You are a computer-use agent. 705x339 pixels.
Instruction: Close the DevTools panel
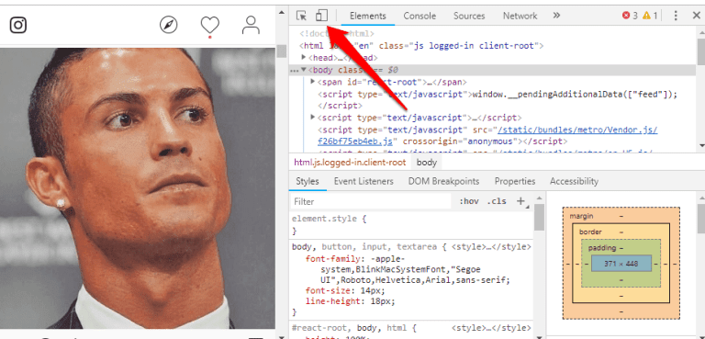696,16
